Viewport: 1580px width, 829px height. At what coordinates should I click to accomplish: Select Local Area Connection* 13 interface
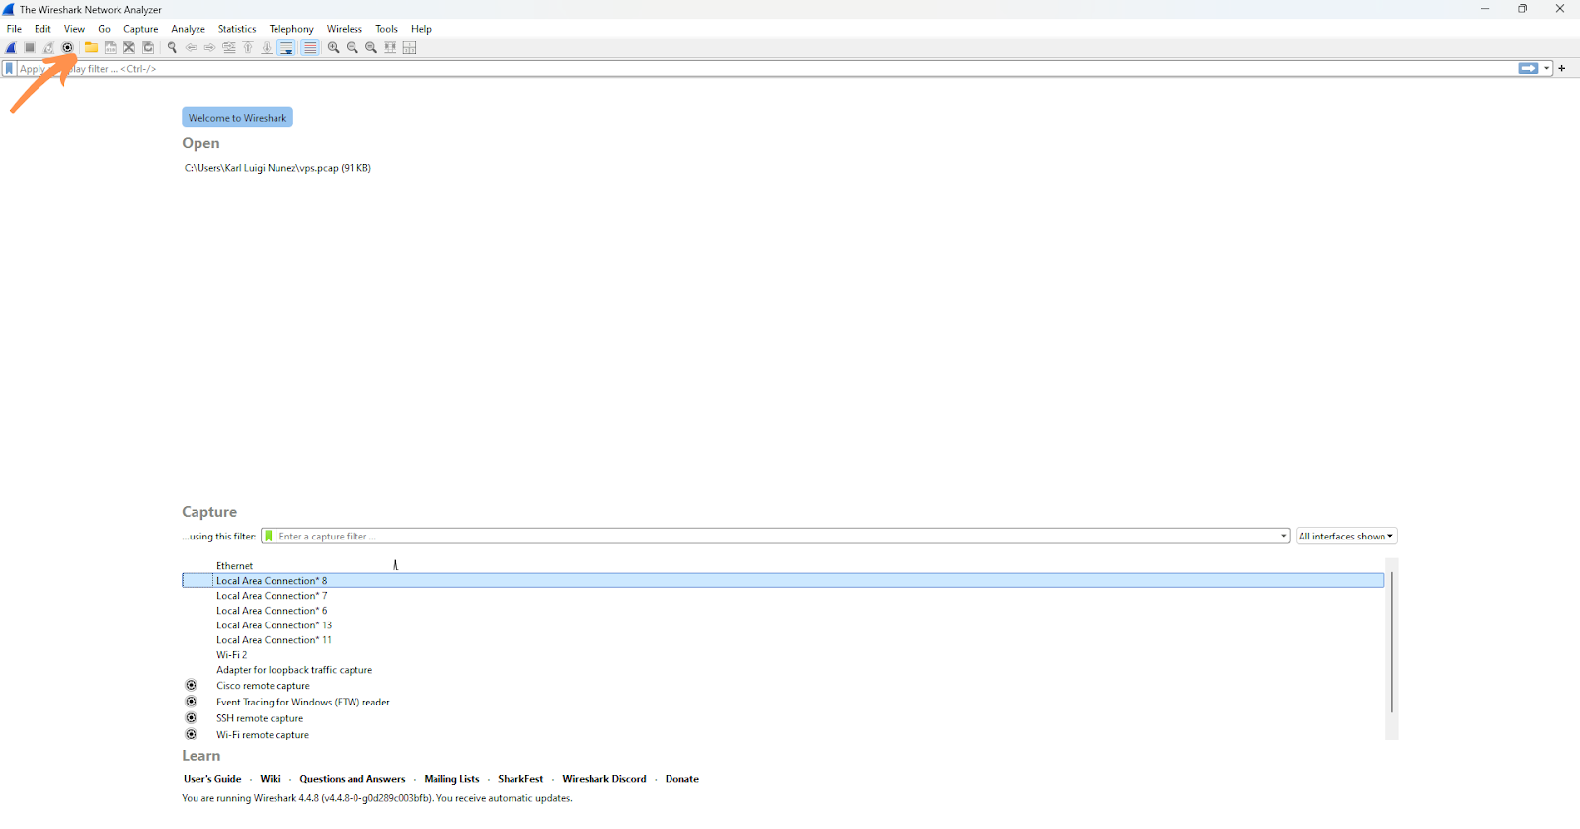point(783,625)
